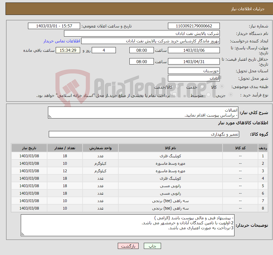Click زانویی مسی in row 6
This screenshot has height=255, width=273.
point(170,194)
